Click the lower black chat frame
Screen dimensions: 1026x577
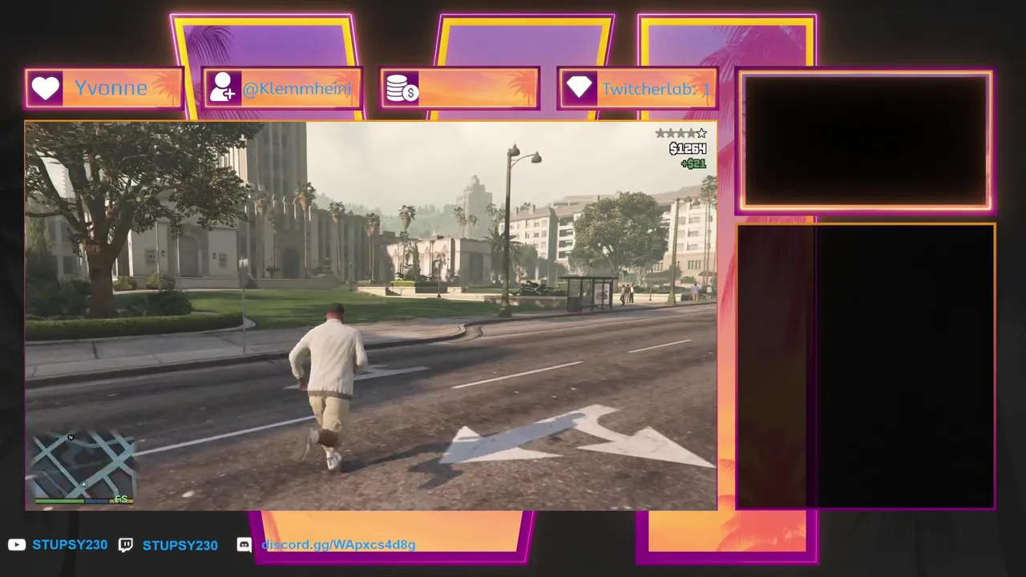click(x=866, y=366)
